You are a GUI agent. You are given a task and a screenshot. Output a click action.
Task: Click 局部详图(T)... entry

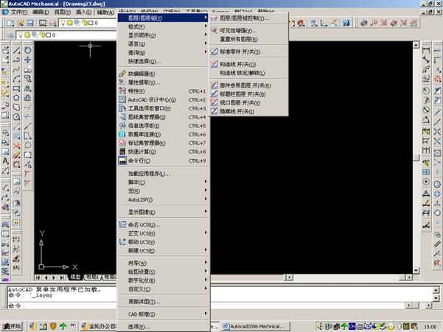pos(164,302)
